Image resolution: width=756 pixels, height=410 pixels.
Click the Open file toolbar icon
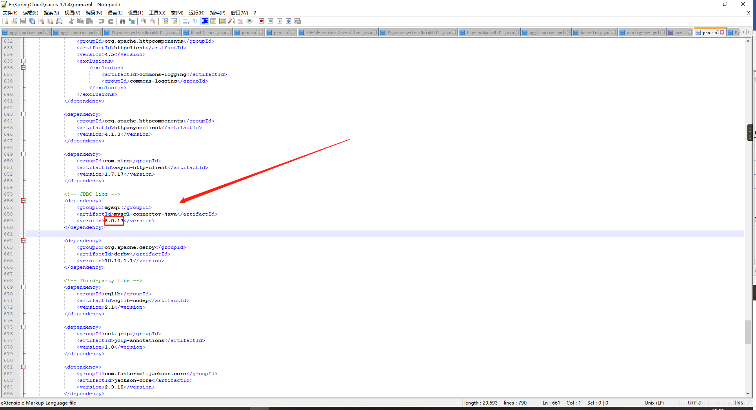coord(14,21)
